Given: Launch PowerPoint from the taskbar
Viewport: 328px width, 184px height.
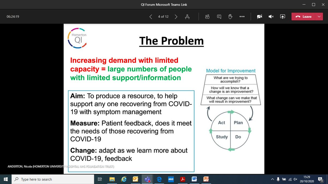Looking at the screenshot, I should coord(206,179).
